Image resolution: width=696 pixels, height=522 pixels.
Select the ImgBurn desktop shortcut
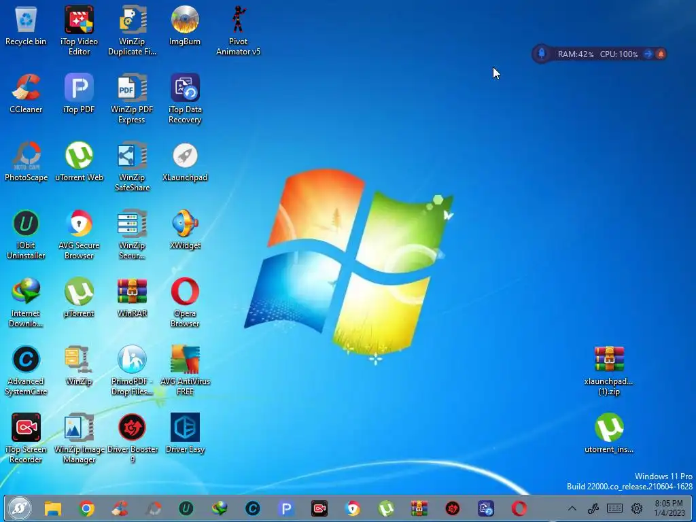pyautogui.click(x=185, y=27)
